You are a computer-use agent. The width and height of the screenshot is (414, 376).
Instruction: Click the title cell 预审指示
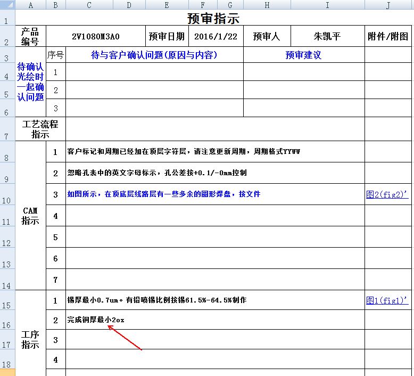213,18
